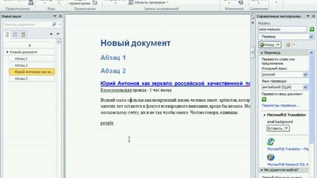The height and width of the screenshot is (178, 317).
Task: Click the 'Область проверки' ribbon button
Action: (149, 2)
